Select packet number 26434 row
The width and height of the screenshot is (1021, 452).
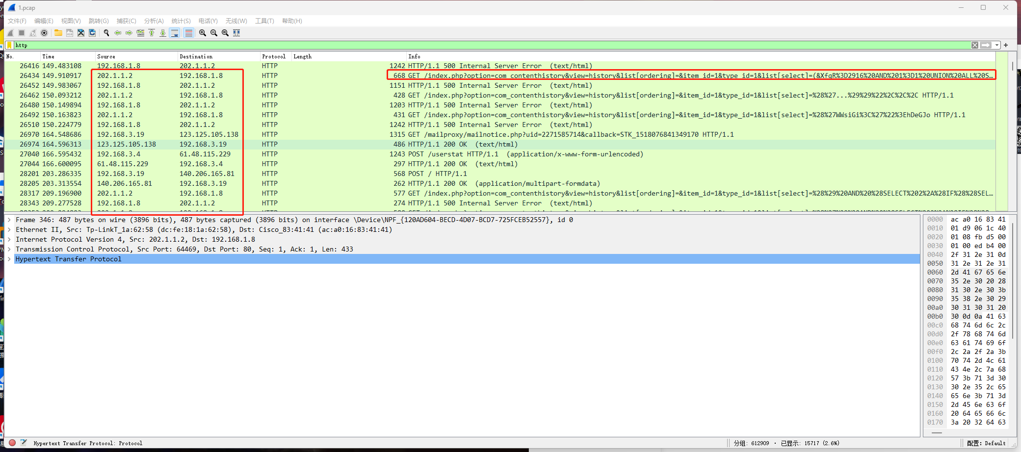500,75
